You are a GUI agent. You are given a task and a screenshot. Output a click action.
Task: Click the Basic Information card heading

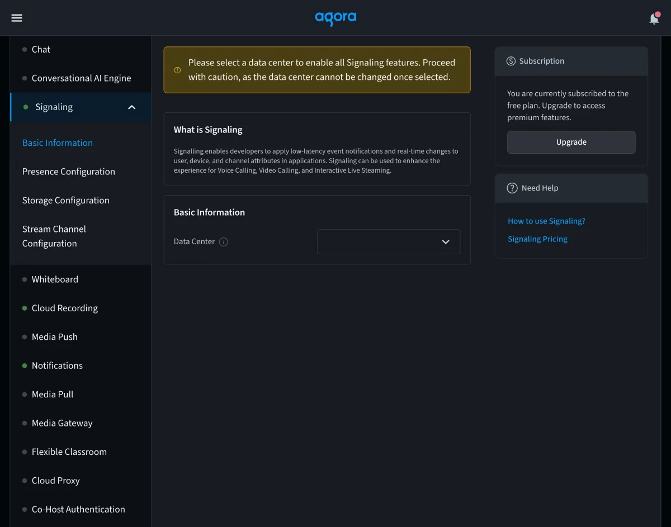(209, 213)
